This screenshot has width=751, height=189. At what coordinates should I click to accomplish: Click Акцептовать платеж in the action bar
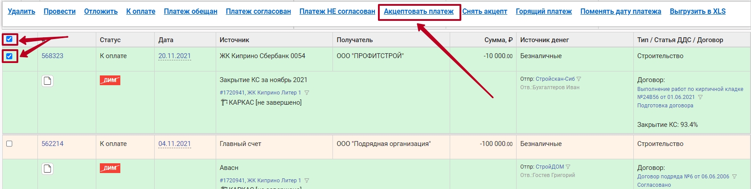[419, 12]
